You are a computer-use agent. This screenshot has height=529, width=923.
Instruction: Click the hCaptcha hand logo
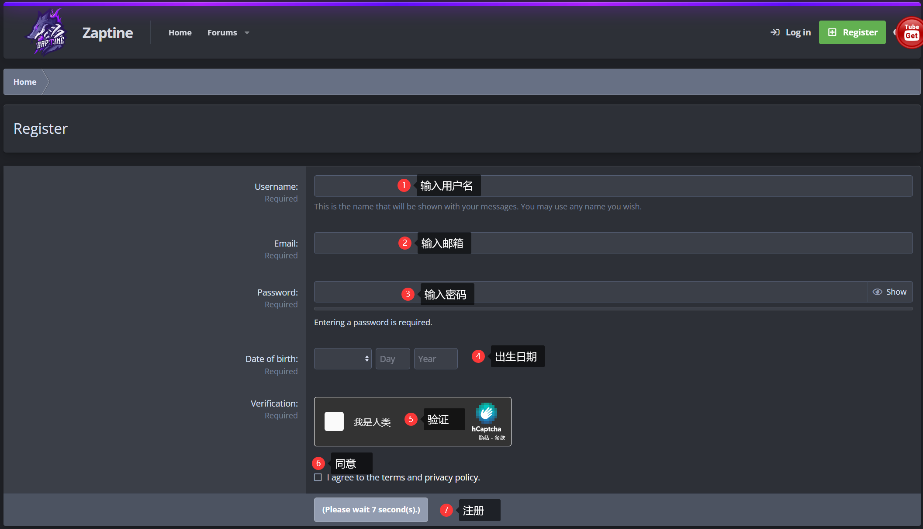[486, 413]
